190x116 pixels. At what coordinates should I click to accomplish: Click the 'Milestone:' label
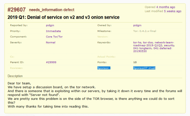[104, 31]
